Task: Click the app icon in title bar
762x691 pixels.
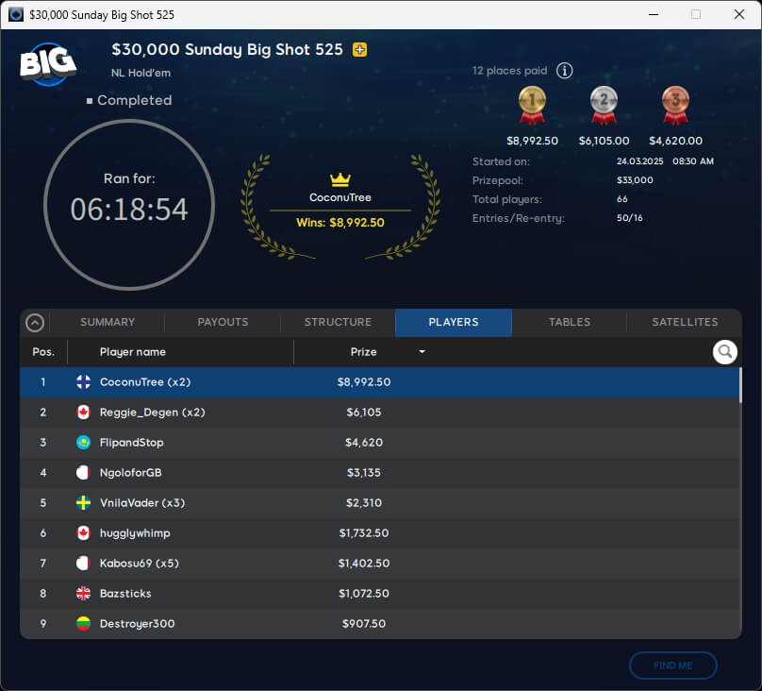Action: pyautogui.click(x=15, y=15)
